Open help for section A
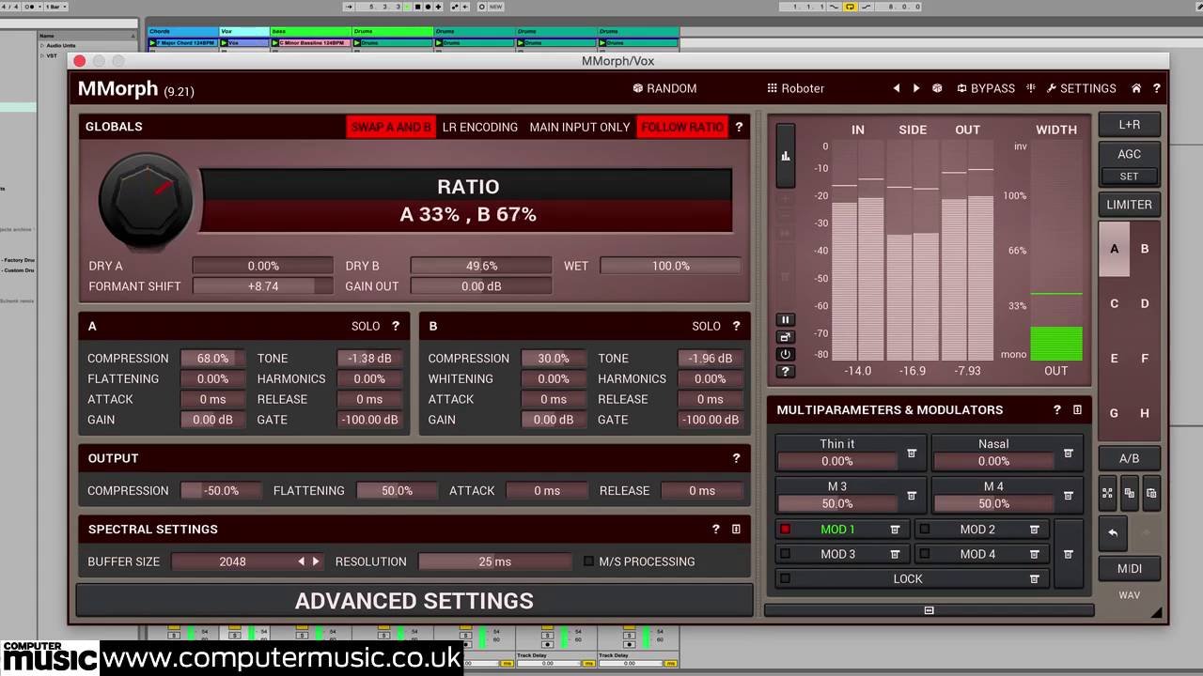The width and height of the screenshot is (1203, 676). [396, 326]
